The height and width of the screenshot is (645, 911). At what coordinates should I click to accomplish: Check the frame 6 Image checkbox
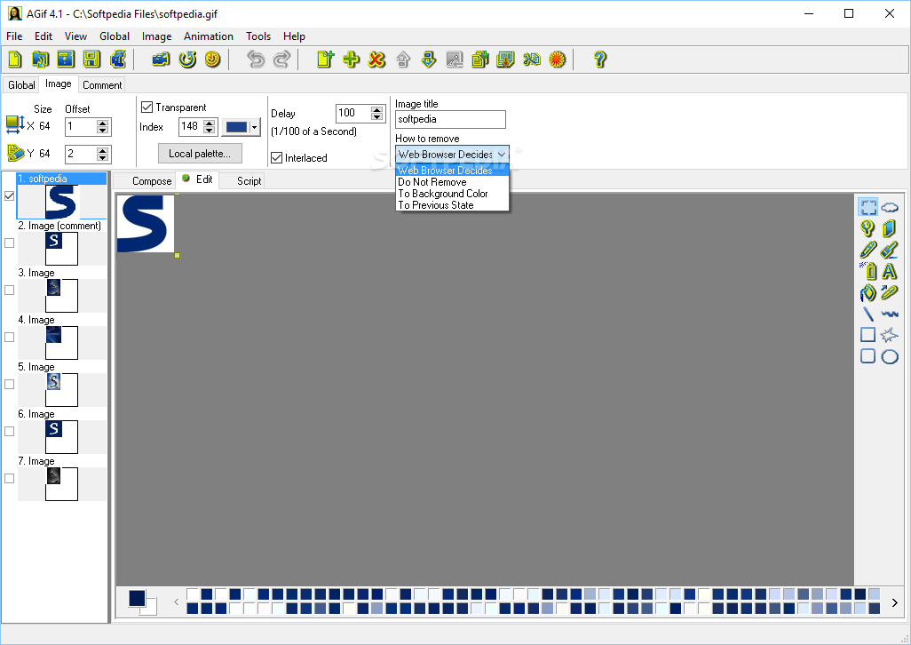pyautogui.click(x=9, y=431)
